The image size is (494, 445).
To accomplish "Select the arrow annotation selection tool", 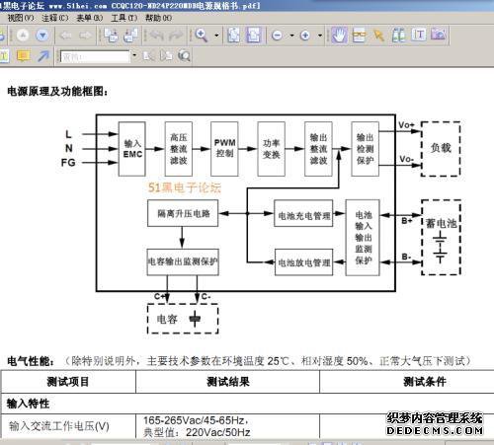I will pos(378,35).
